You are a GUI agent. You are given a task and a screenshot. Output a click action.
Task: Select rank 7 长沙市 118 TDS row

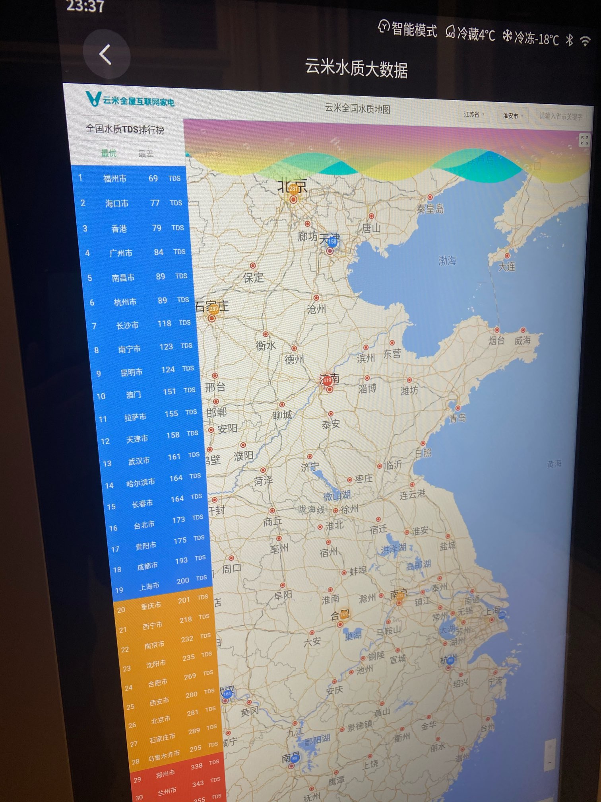click(x=142, y=325)
